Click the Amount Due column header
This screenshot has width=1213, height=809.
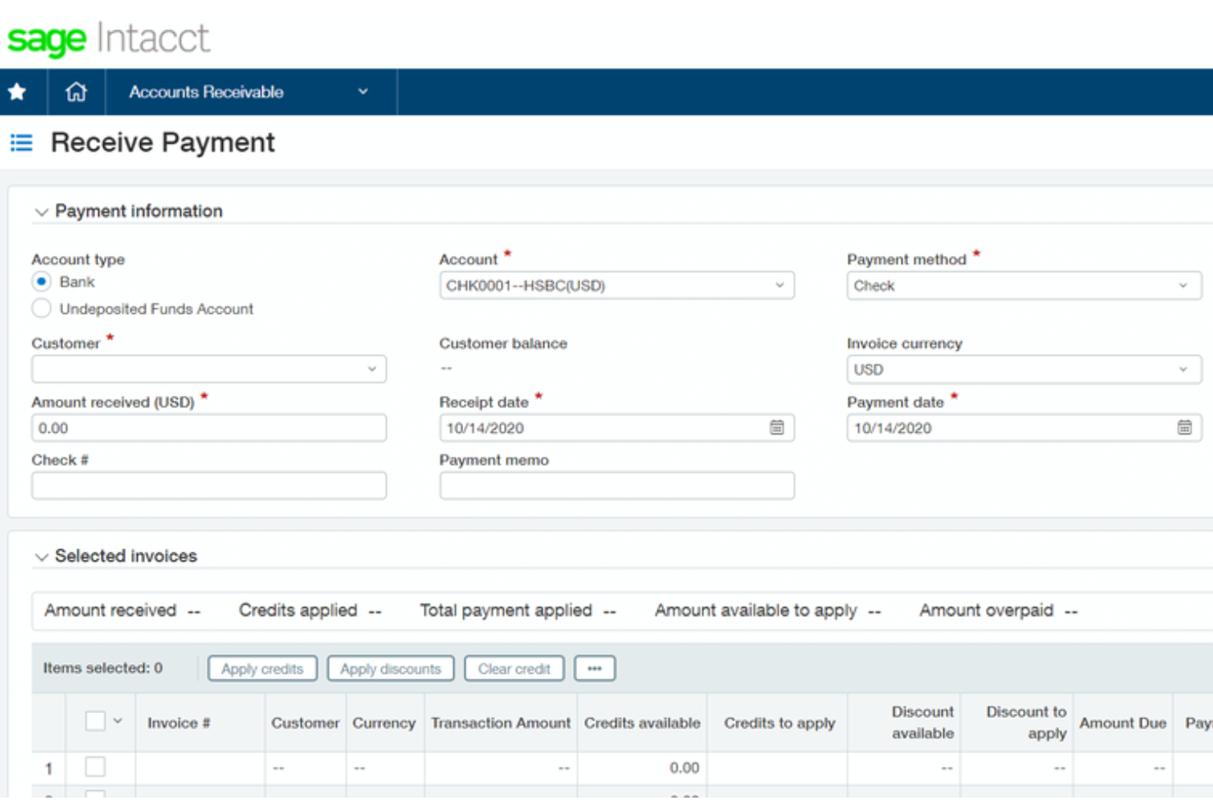pyautogui.click(x=1123, y=723)
